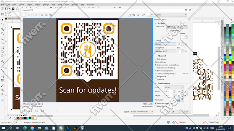Click Photoshop icon in taskbar

[x=68, y=128]
